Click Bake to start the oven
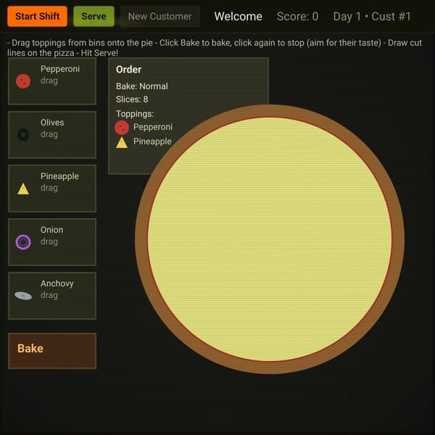Image resolution: width=435 pixels, height=435 pixels. 52,351
